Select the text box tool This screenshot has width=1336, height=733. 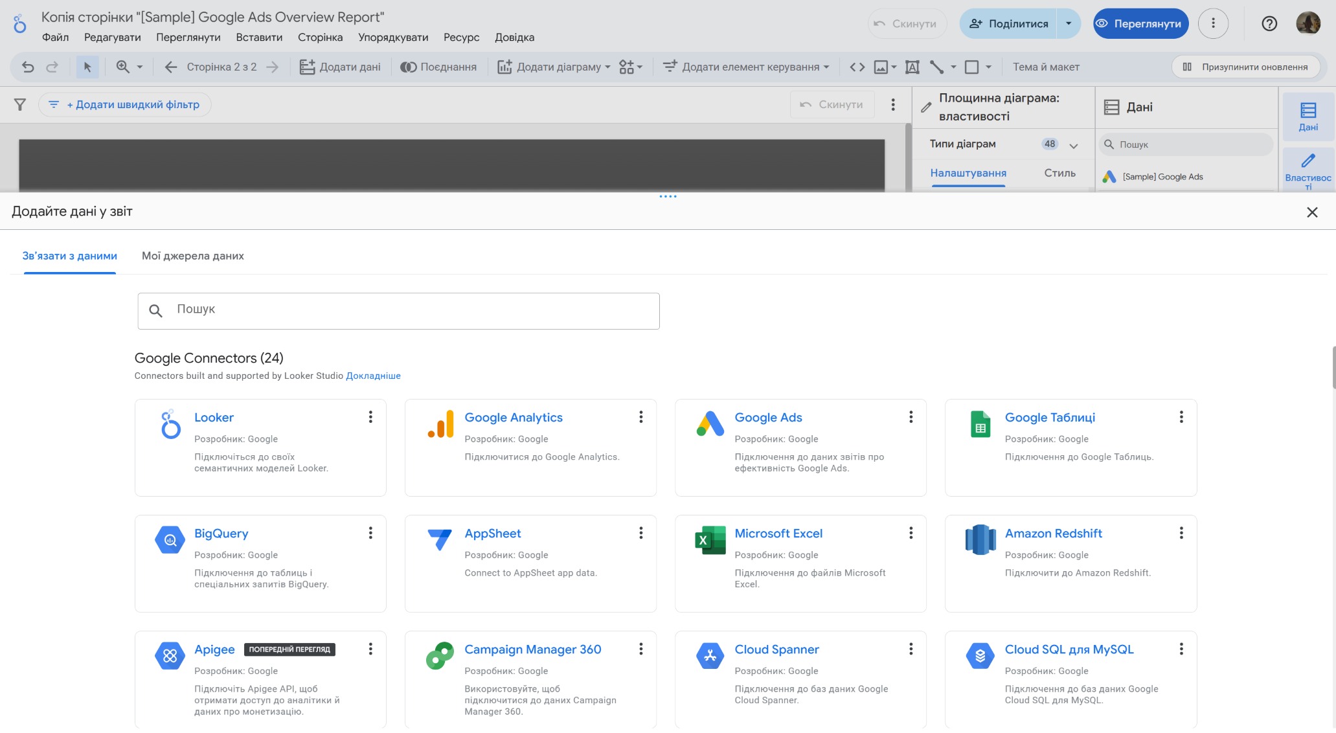(912, 67)
